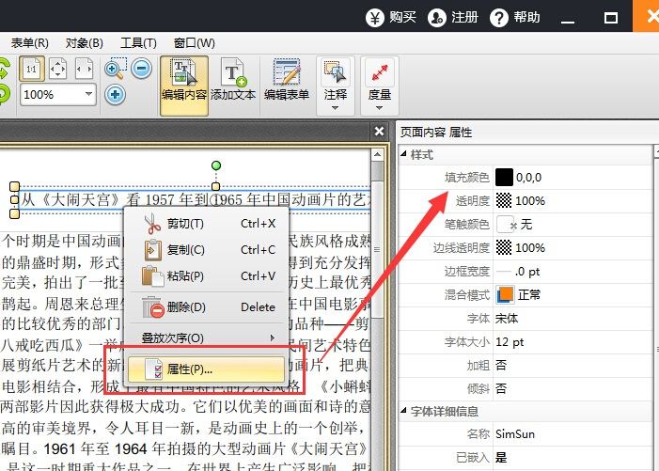Viewport: 659px width, 471px height.
Task: Expand the 度量 dropdown arrow
Action: point(379,108)
